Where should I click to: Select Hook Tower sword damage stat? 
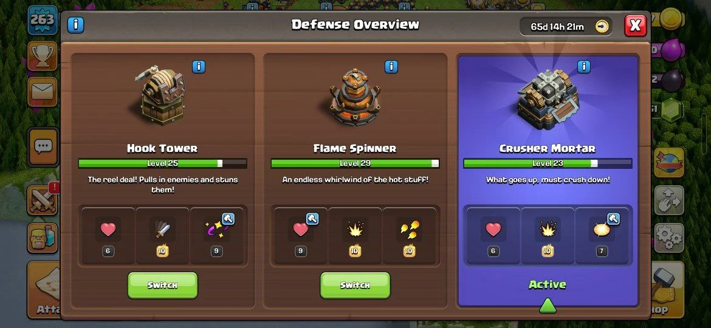162,236
